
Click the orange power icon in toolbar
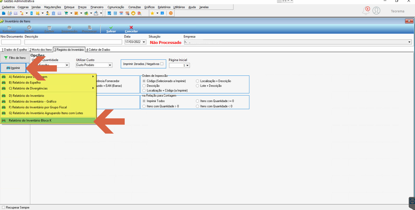click(171, 13)
